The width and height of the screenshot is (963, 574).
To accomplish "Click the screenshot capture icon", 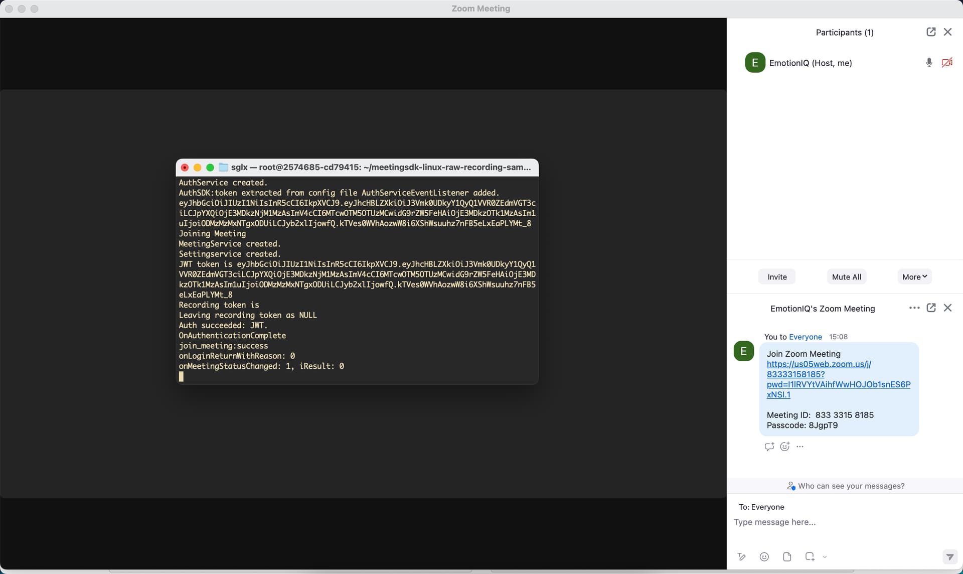I will (x=810, y=556).
